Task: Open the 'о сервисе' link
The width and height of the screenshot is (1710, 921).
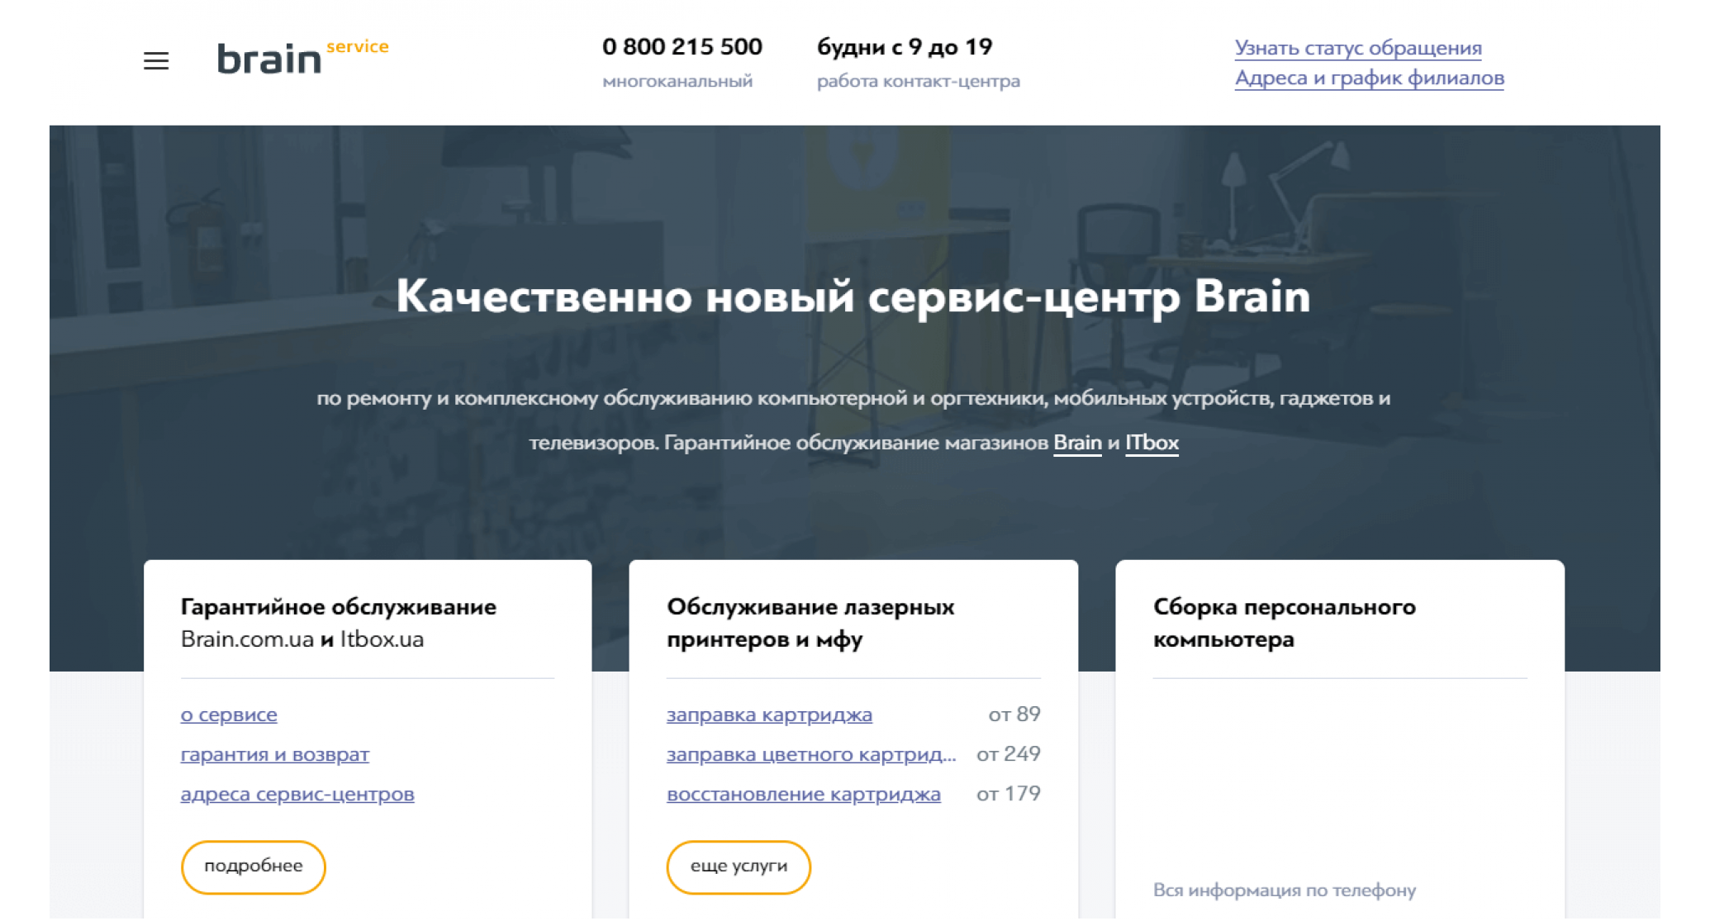Action: click(x=229, y=714)
